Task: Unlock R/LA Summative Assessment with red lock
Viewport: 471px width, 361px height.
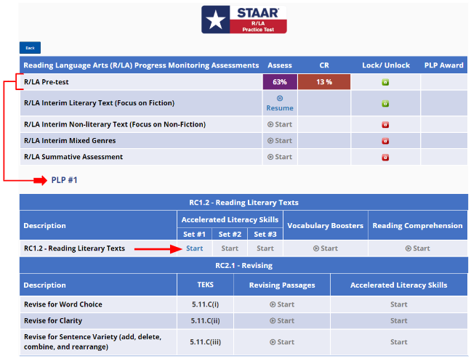Action: pyautogui.click(x=385, y=157)
